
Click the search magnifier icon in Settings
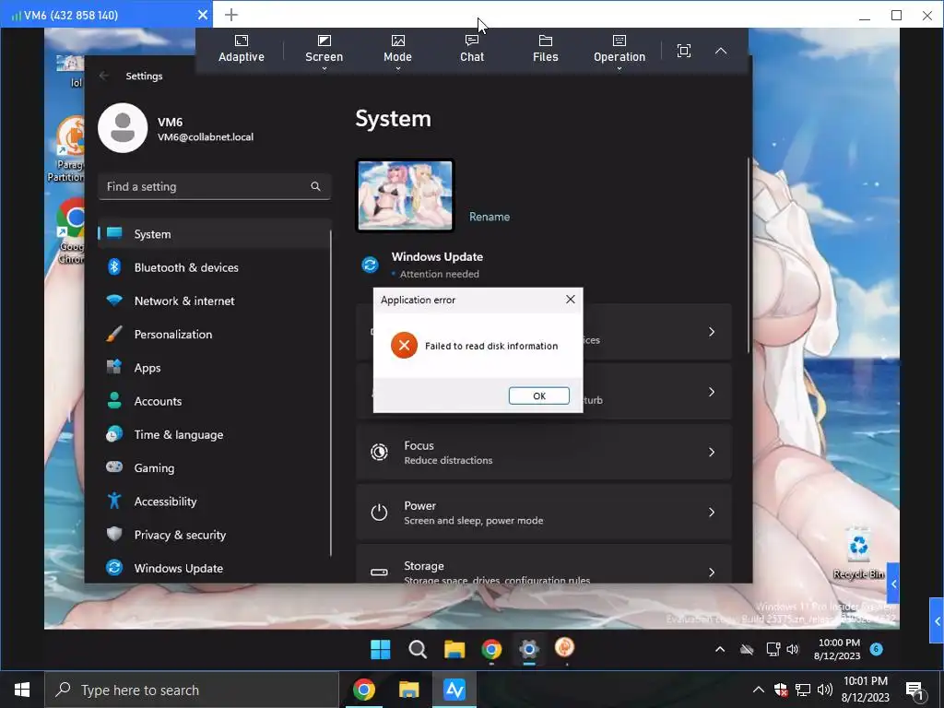[315, 186]
